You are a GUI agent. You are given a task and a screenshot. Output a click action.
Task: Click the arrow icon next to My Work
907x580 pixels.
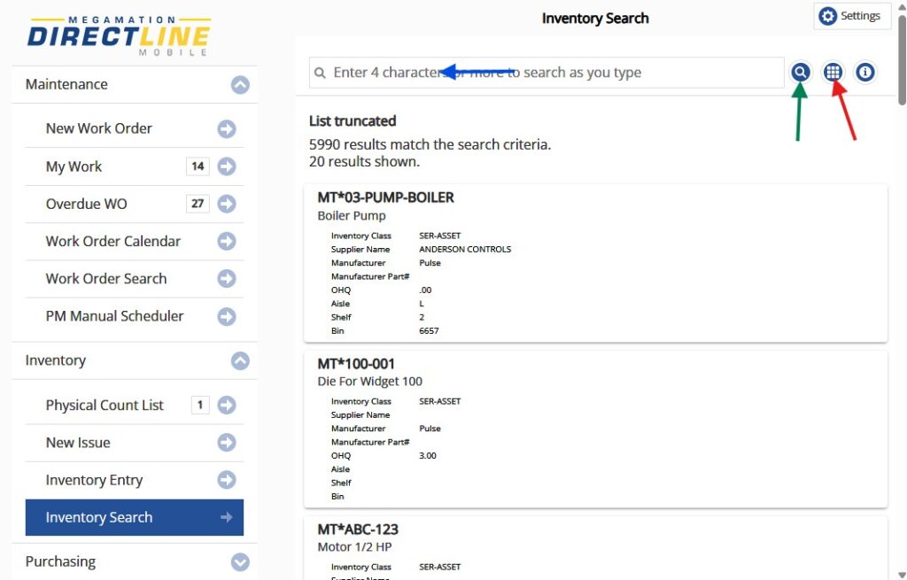pos(227,166)
